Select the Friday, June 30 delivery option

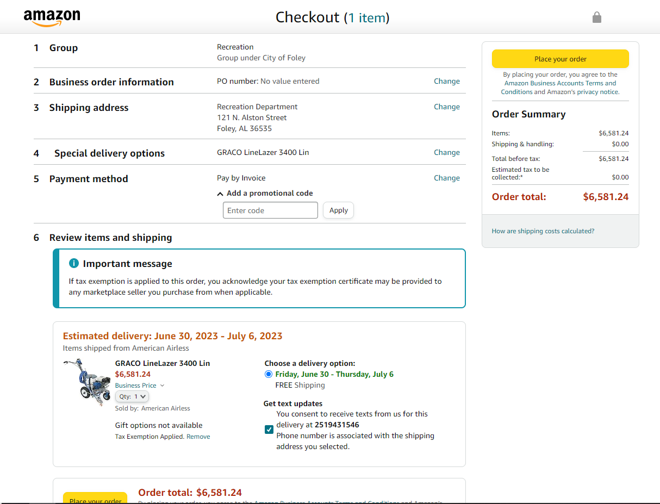pos(269,374)
